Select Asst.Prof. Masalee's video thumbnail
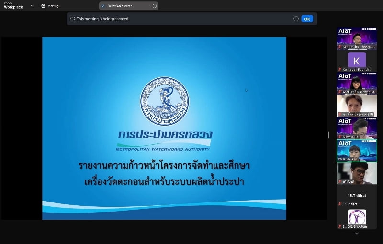Image resolution: width=383 pixels, height=244 pixels. (357, 84)
